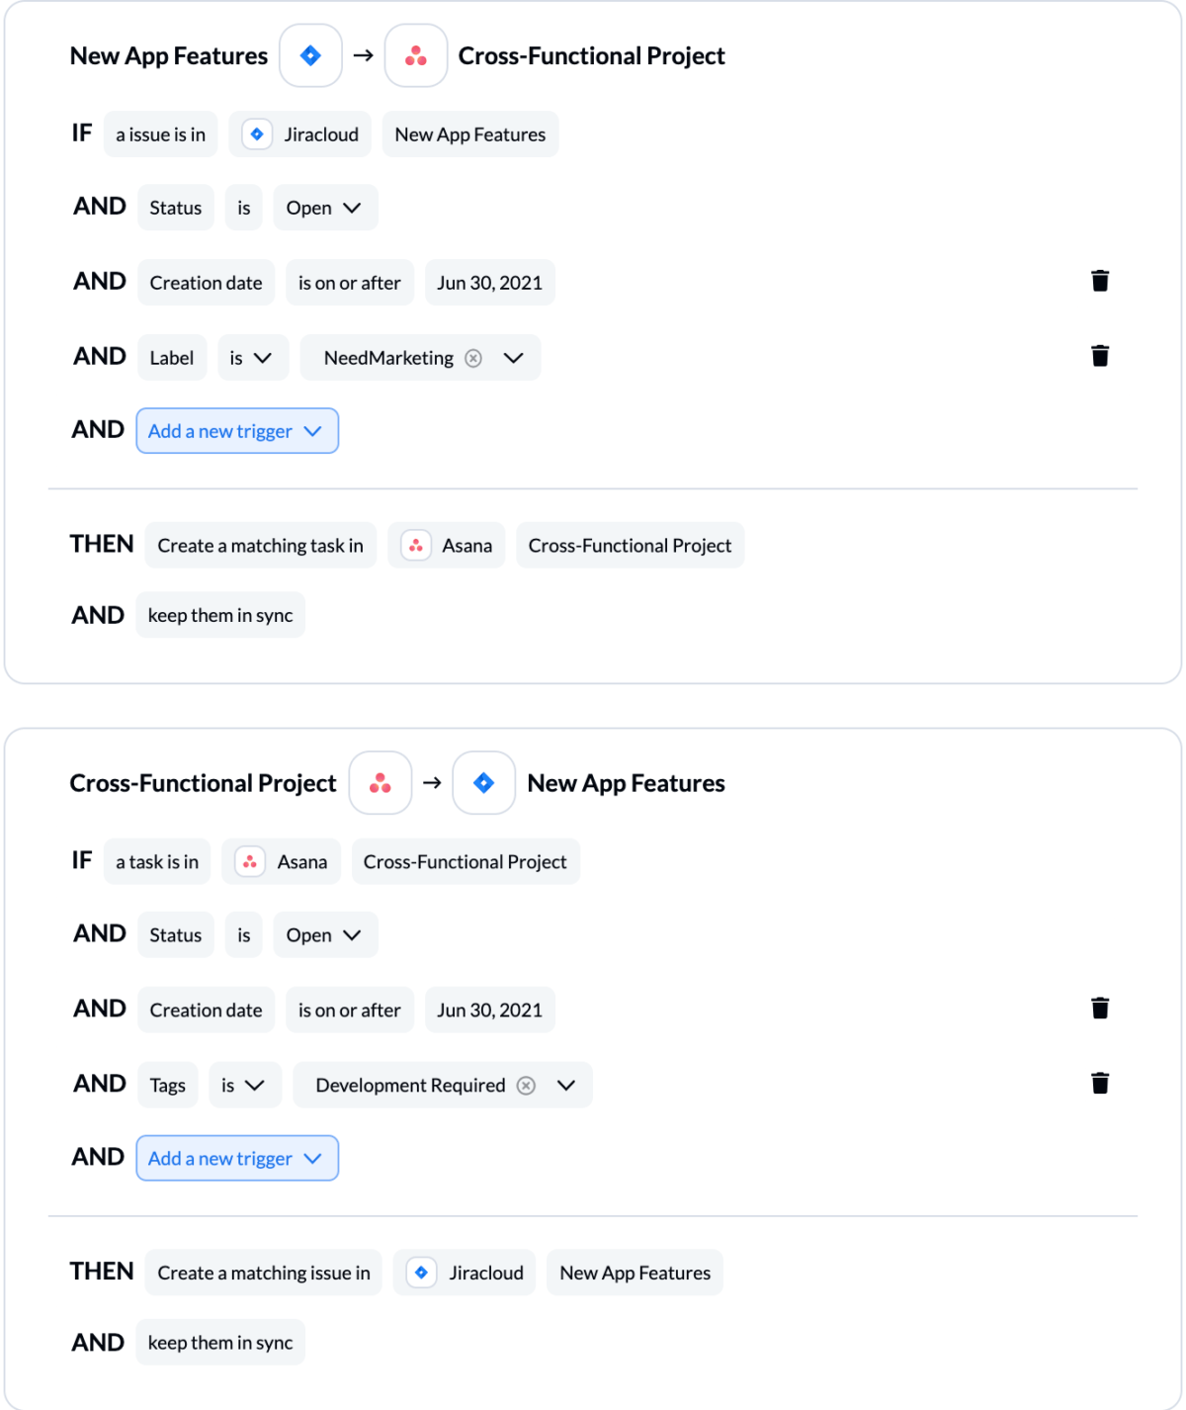Expand the is dropdown next to Label

(252, 357)
